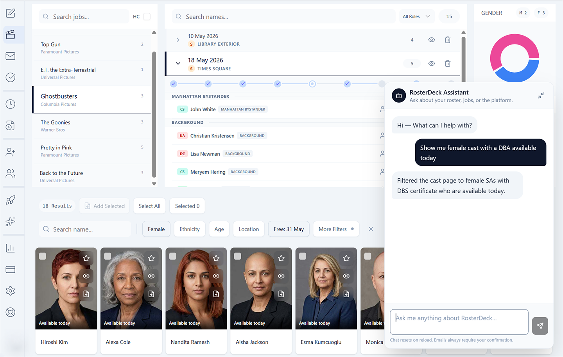Open the lifebuoy support icon in sidebar

(11, 312)
